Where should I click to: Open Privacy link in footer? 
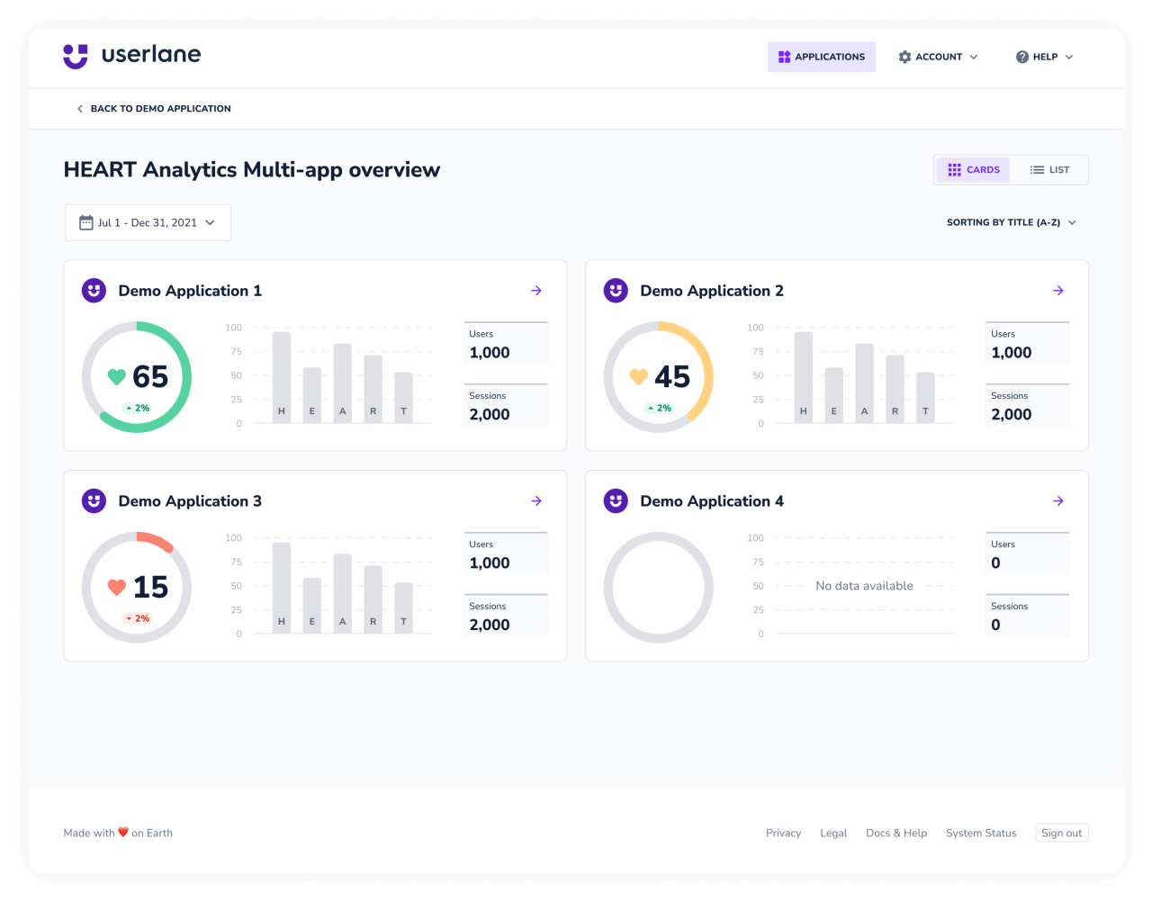pos(783,833)
